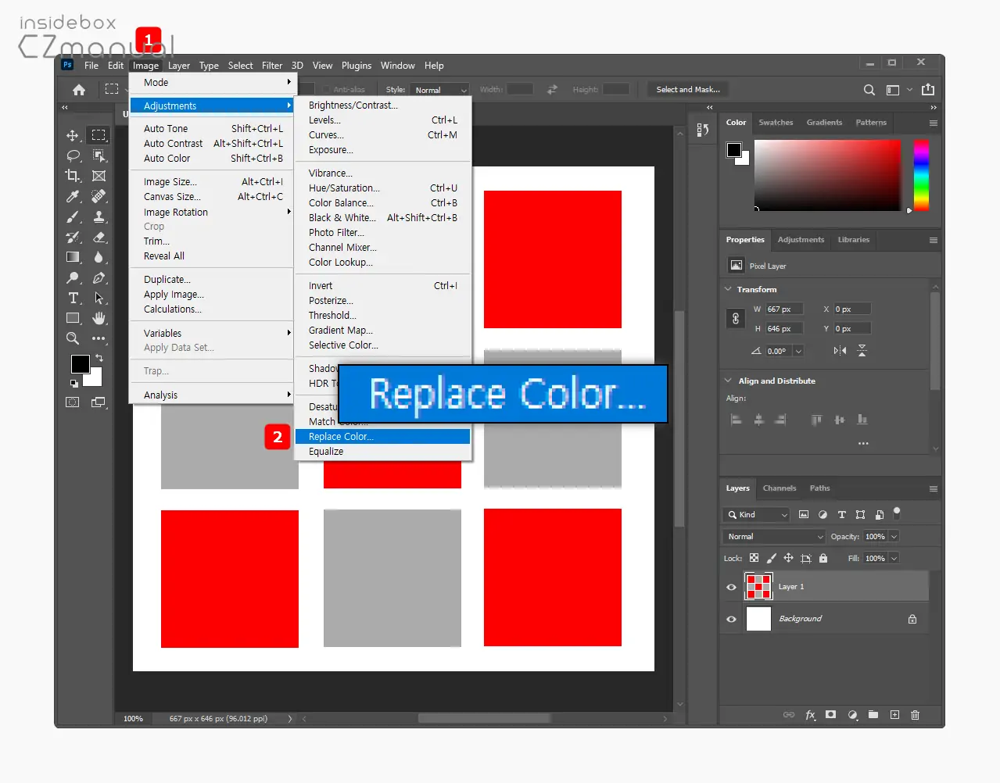Open the Normal blend mode dropdown
Viewport: 1000px width, 783px height.
point(774,537)
